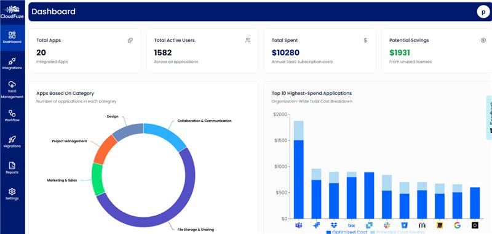This screenshot has height=234, width=492.
Task: Click the Slack bar in the spend chart
Action: click(x=387, y=197)
